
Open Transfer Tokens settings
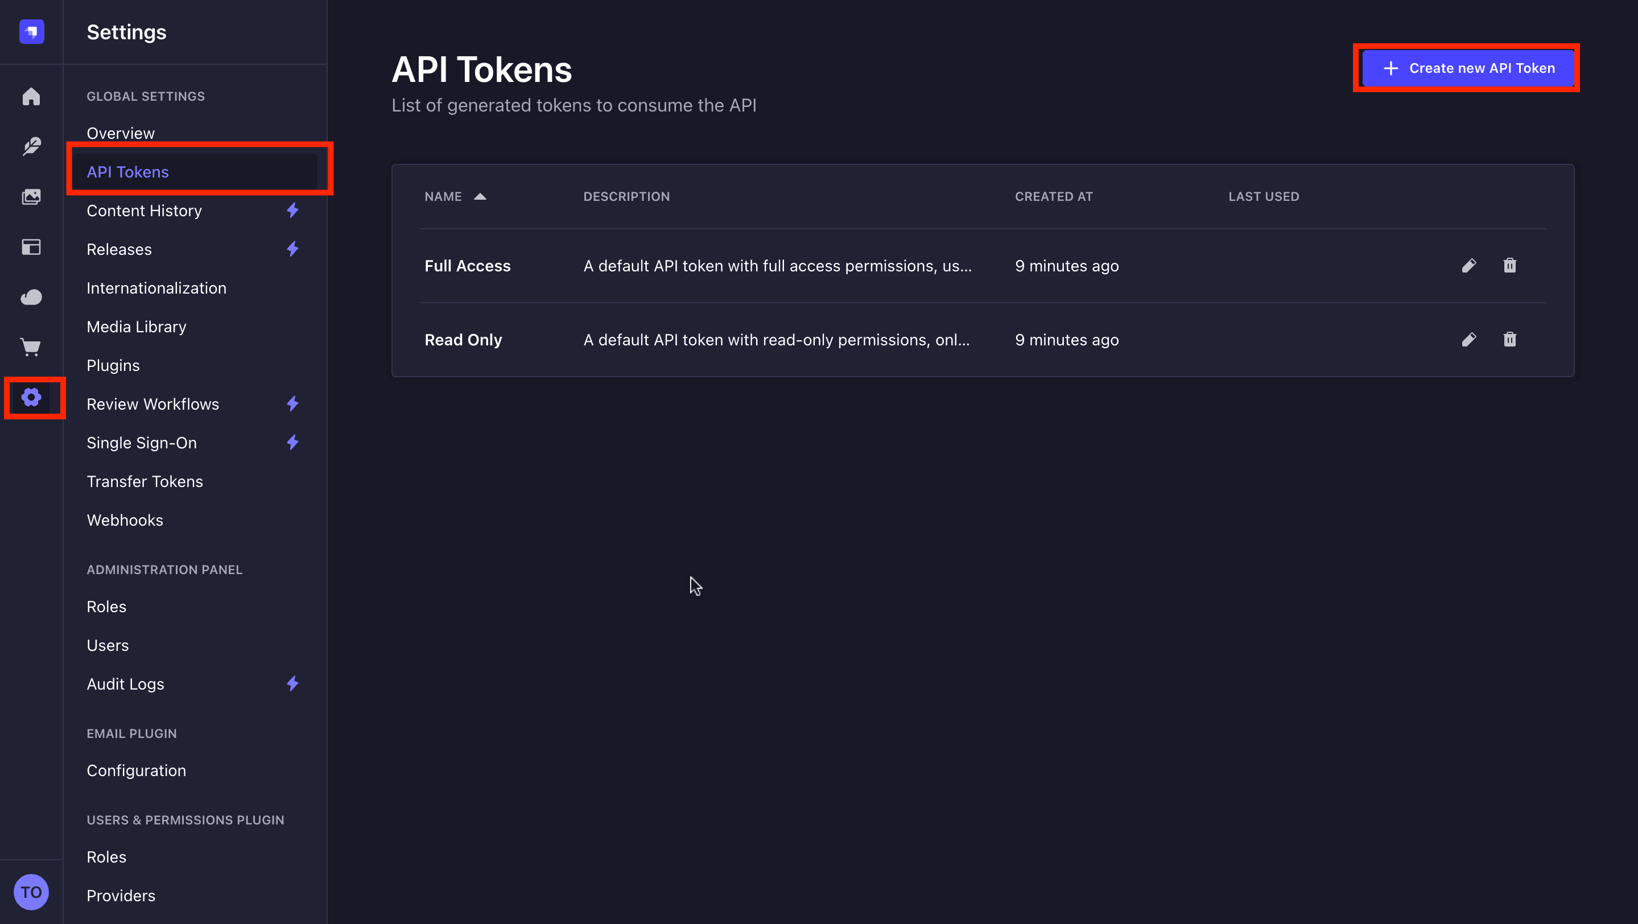tap(145, 481)
